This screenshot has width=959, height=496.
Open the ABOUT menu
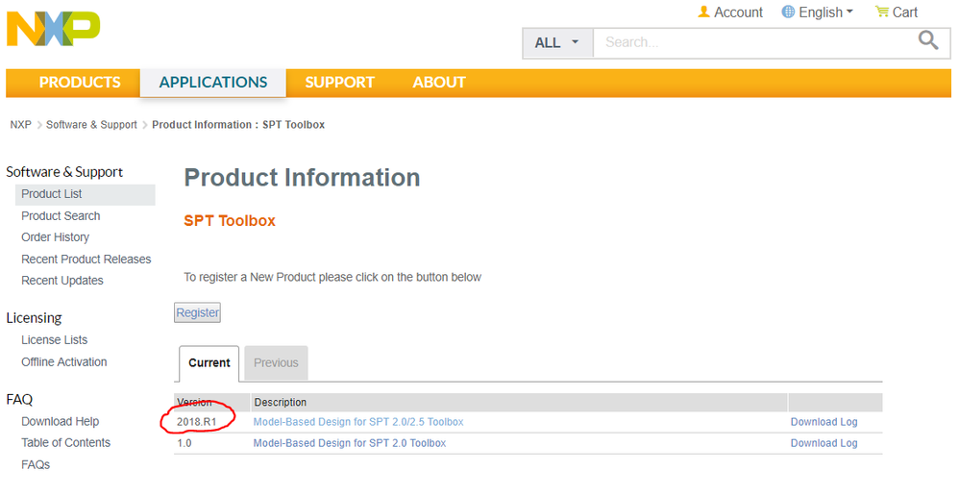(439, 82)
